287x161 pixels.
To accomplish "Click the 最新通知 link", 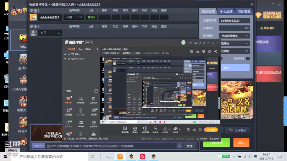I will (x=268, y=28).
